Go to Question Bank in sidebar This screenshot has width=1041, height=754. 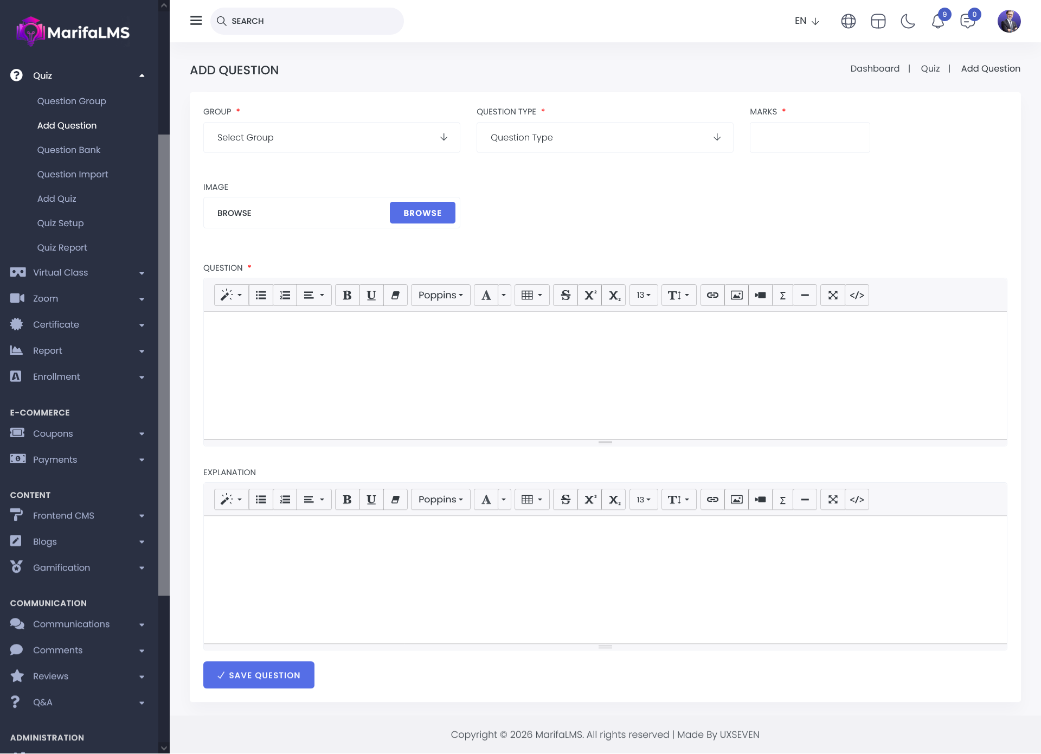(x=69, y=150)
